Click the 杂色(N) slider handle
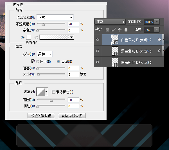The image size is (169, 150). 37,31
